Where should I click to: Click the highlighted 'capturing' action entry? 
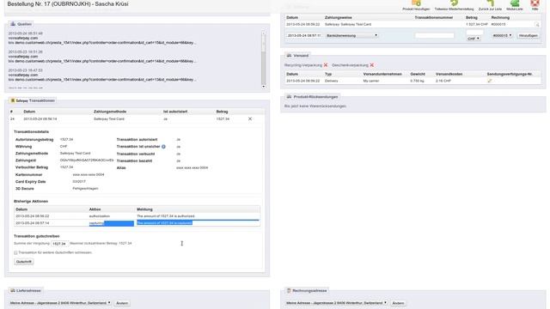pos(96,223)
